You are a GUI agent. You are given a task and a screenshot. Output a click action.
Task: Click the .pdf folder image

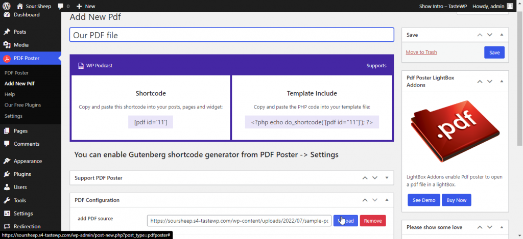[455, 131]
